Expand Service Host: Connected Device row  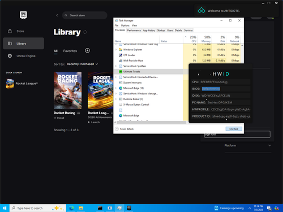pyautogui.click(x=116, y=77)
